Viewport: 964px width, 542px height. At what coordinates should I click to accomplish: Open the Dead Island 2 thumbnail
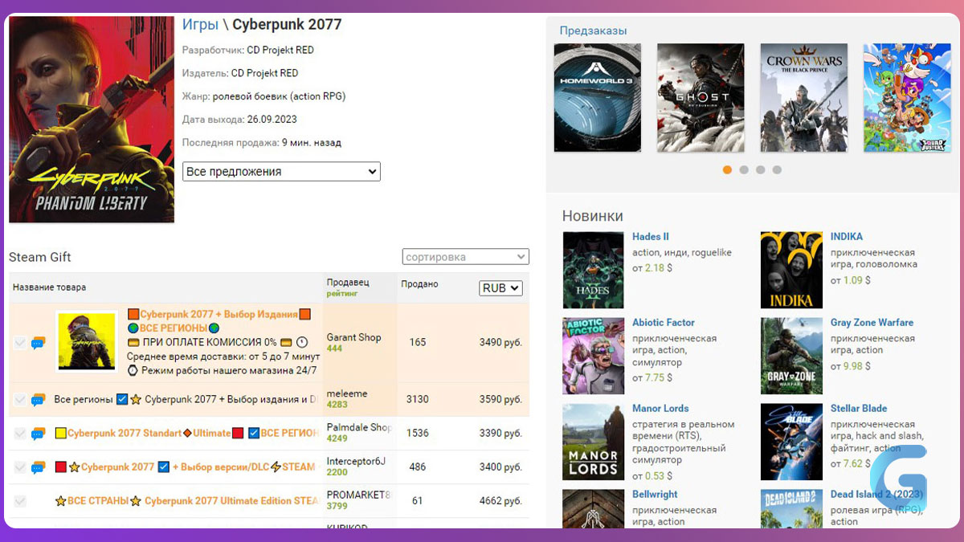[792, 508]
